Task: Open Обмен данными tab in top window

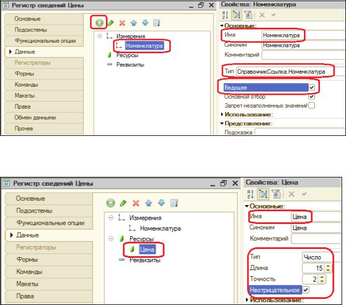Action: click(44, 118)
